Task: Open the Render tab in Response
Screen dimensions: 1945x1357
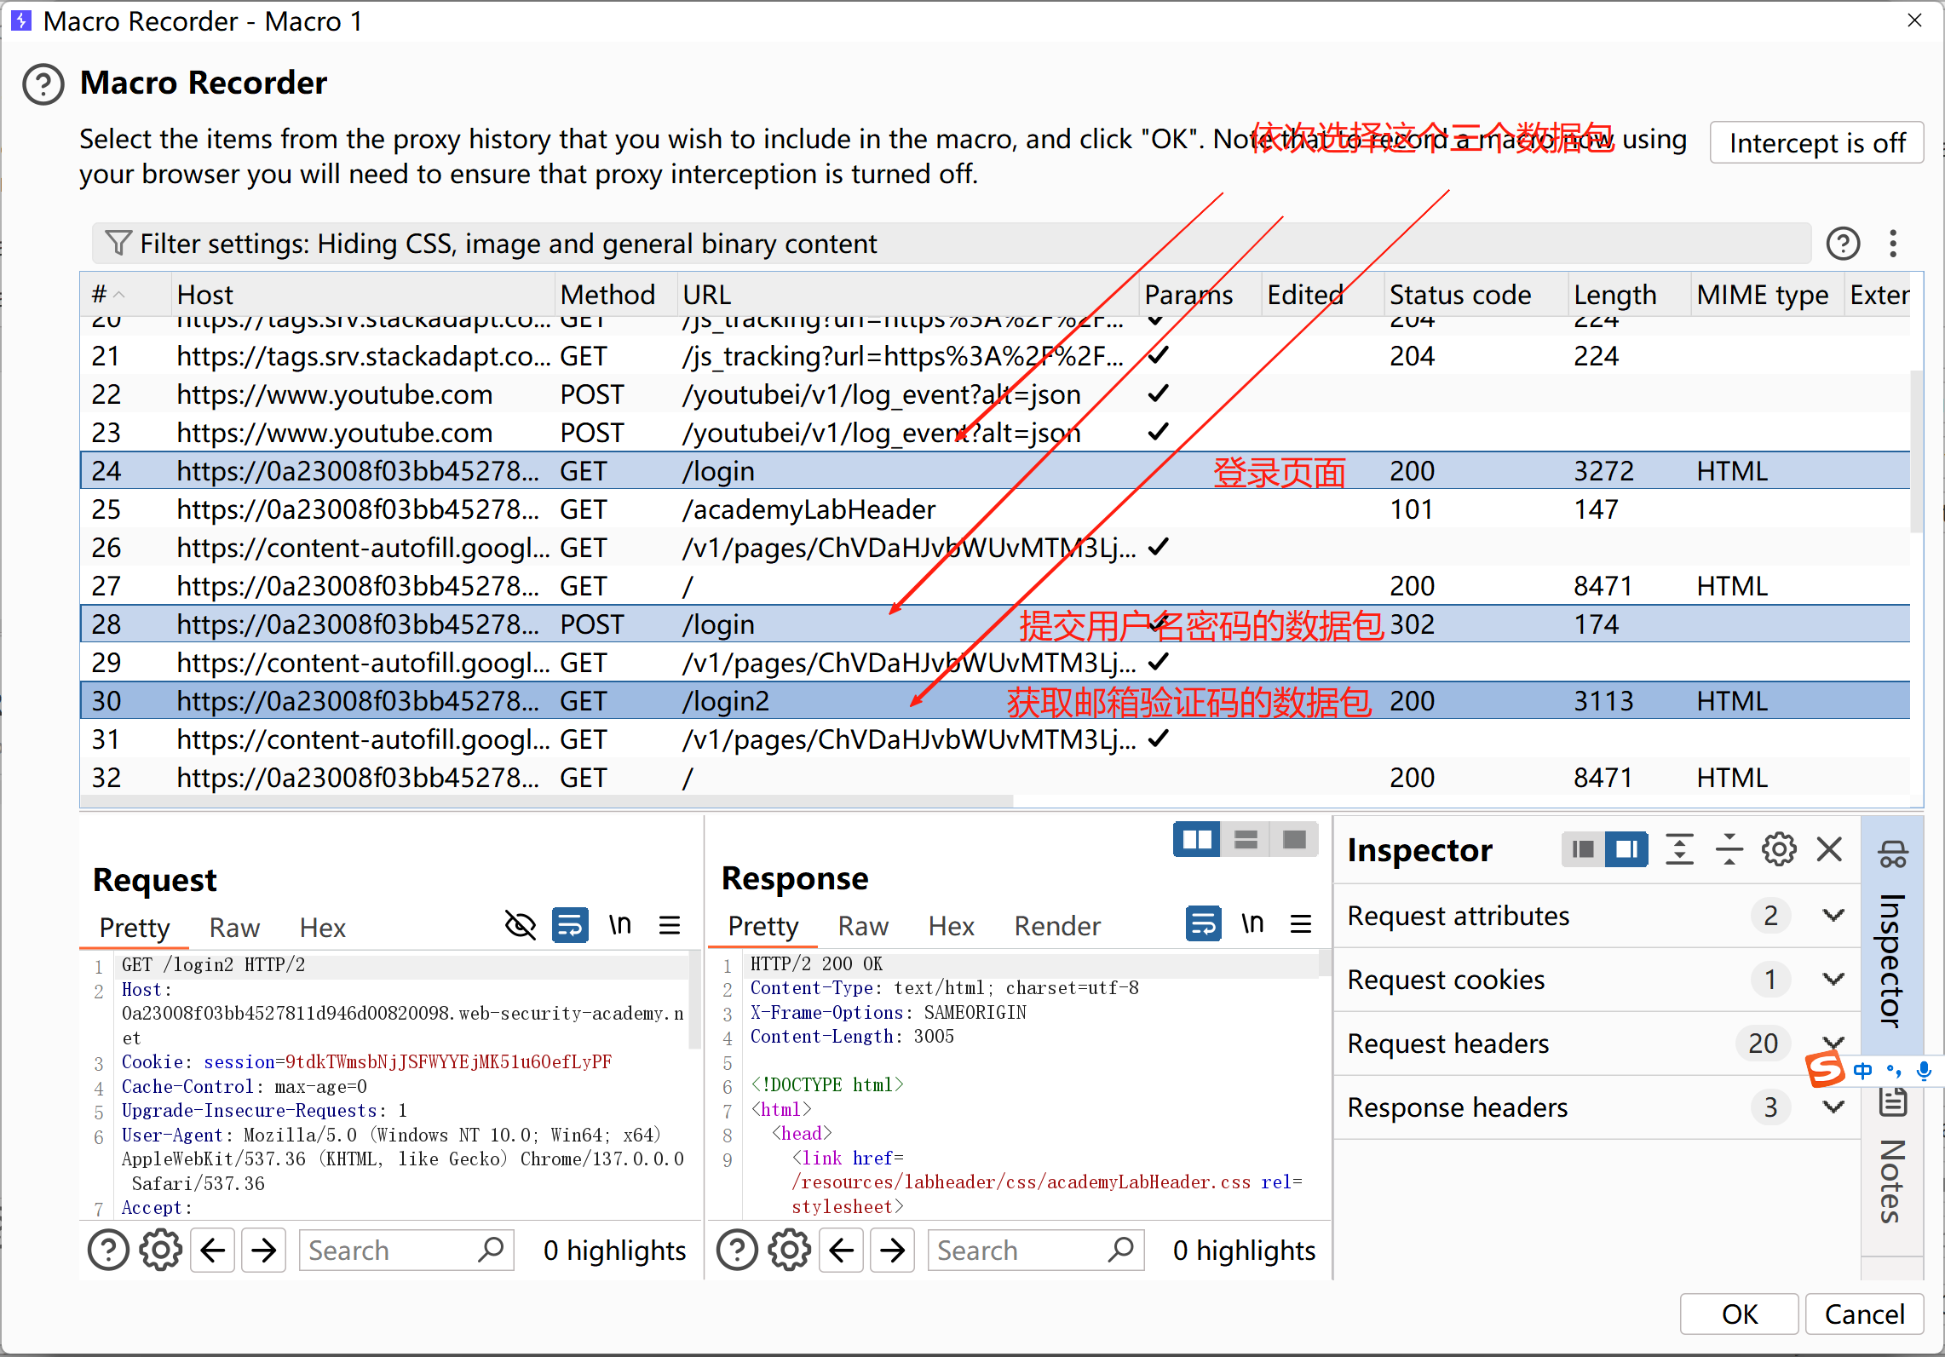Action: [x=1056, y=926]
